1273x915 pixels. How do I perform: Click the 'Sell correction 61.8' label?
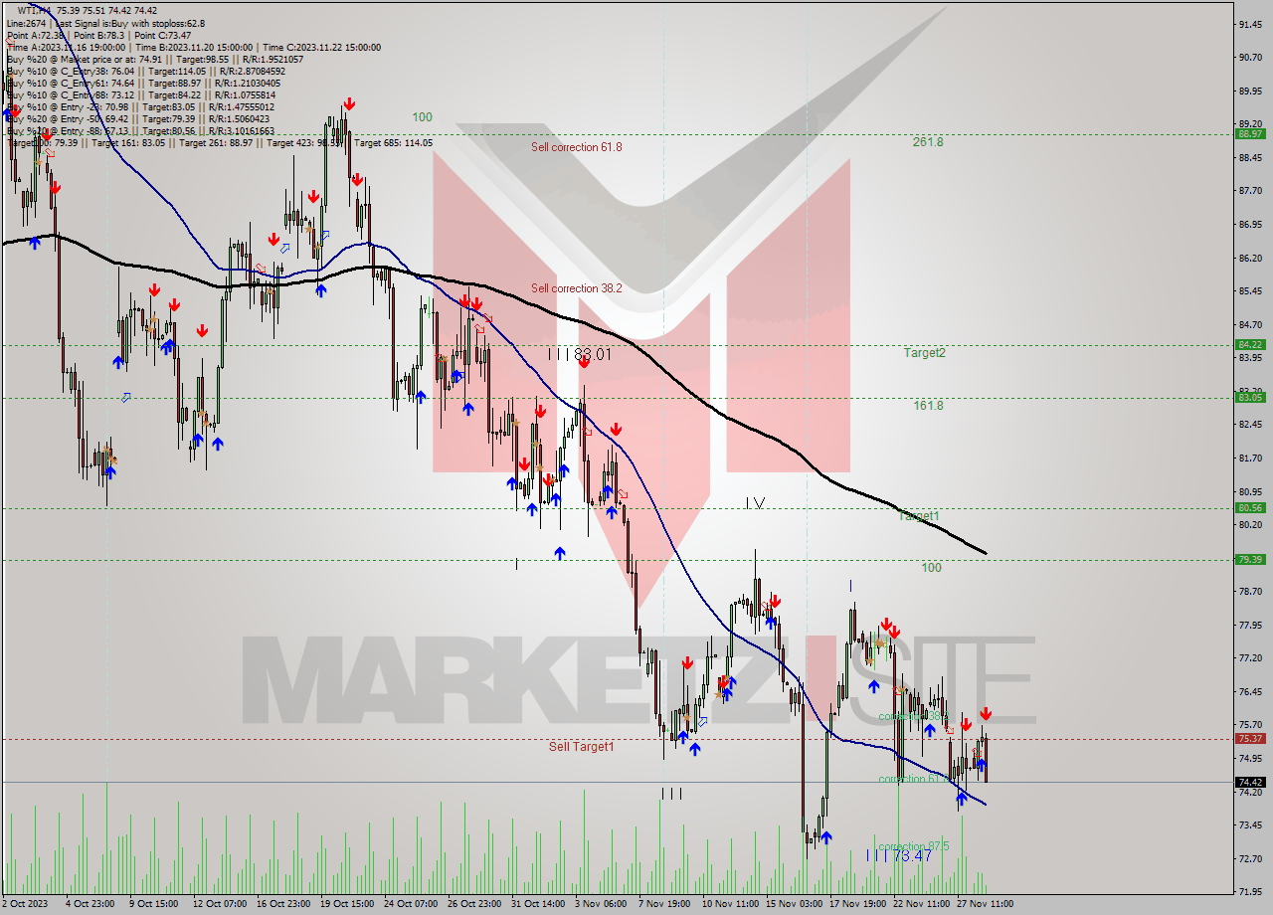coord(576,147)
